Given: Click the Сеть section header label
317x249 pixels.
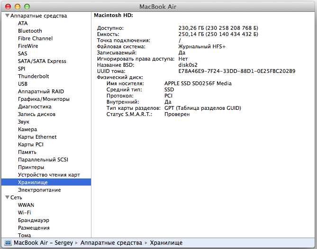Looking at the screenshot, I should (16, 197).
